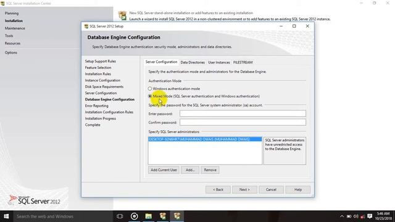Select the Server Configuration tab
This screenshot has width=395, height=222.
161,62
